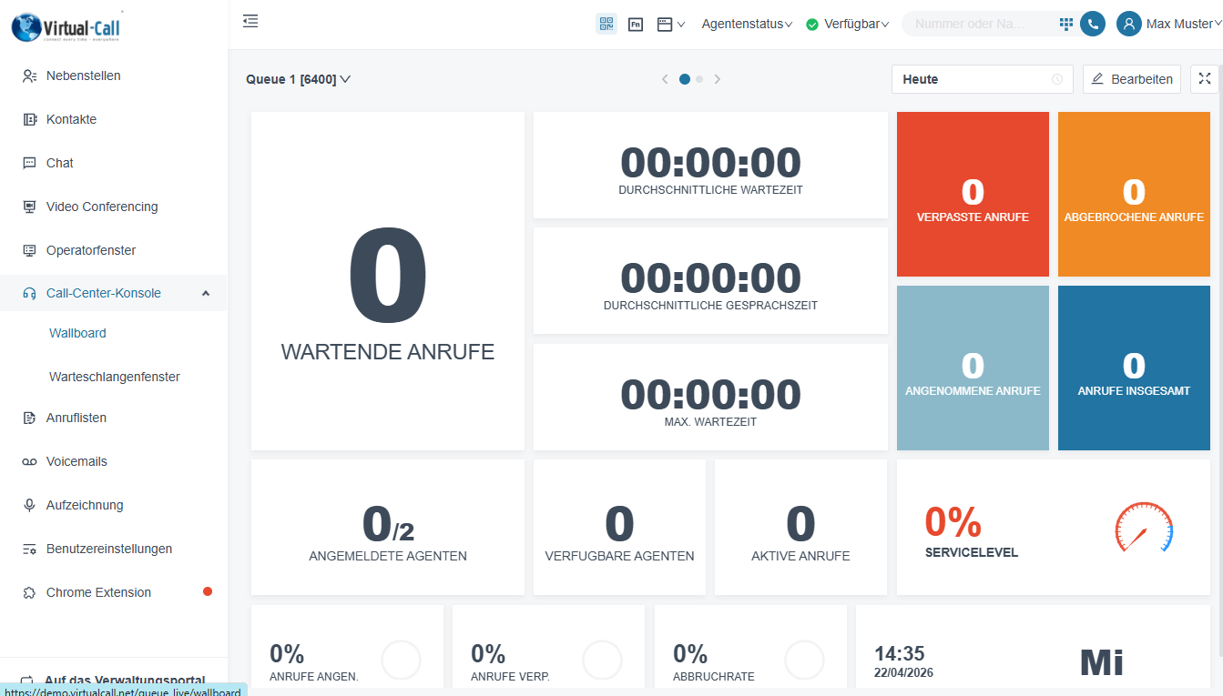This screenshot has width=1223, height=696.
Task: Click the dark blue Anrufe Insgesamt tile
Action: click(x=1134, y=368)
